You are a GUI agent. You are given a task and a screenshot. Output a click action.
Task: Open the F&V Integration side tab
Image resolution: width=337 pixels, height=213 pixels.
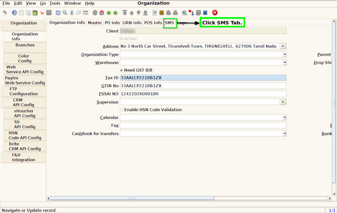click(x=24, y=157)
